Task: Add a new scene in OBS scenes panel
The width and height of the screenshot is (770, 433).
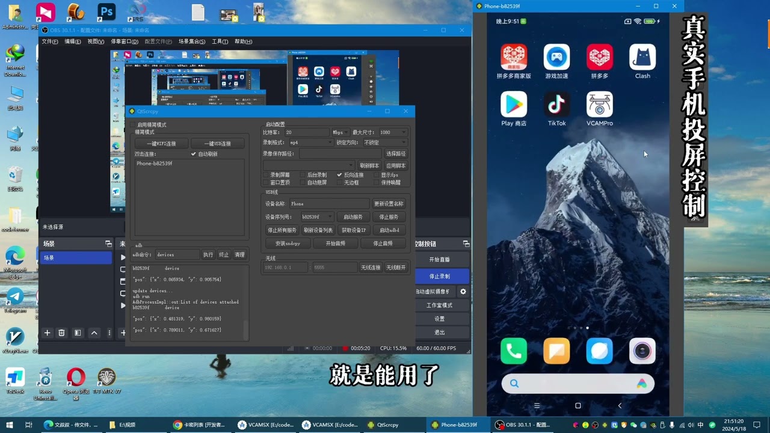Action: coord(47,333)
